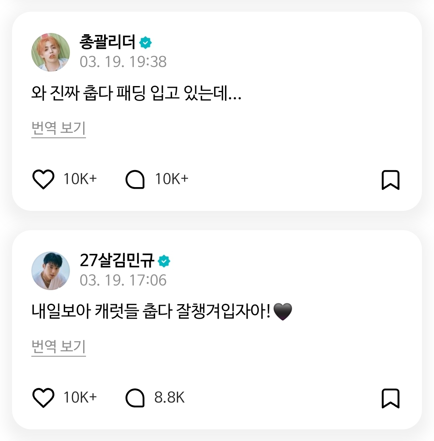Open post text 내일보아 캐럿들 춥다 잘챙겨입자아
The image size is (434, 441).
pos(162,311)
